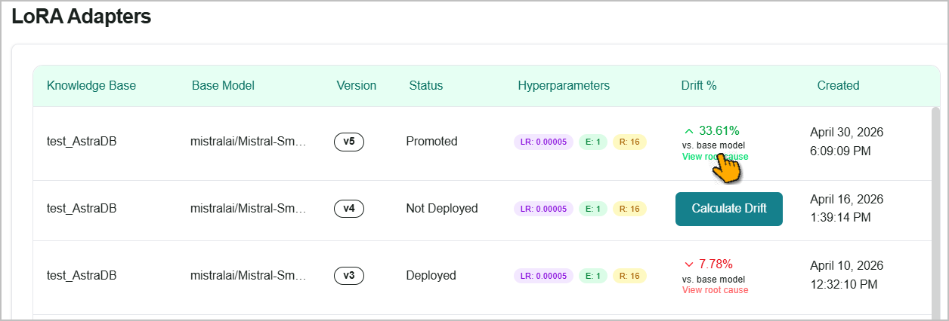The height and width of the screenshot is (321, 949).
Task: Click the Created column header
Action: (x=838, y=86)
